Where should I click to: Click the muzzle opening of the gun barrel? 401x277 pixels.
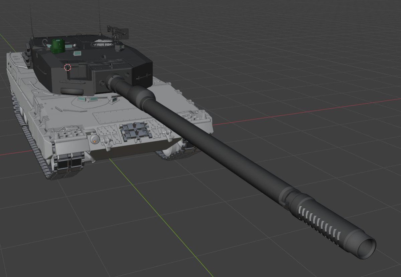pyautogui.click(x=366, y=247)
